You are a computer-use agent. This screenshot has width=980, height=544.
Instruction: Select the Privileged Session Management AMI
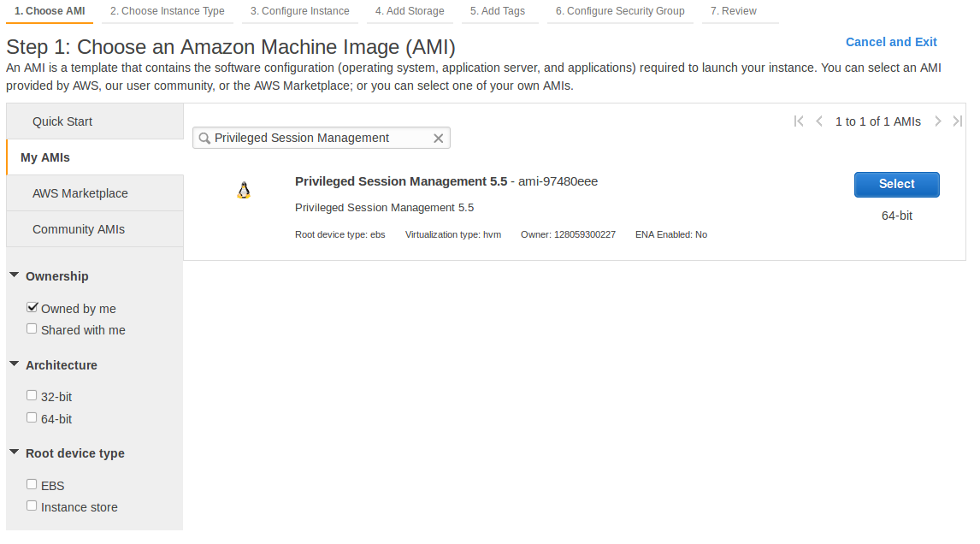click(x=896, y=184)
